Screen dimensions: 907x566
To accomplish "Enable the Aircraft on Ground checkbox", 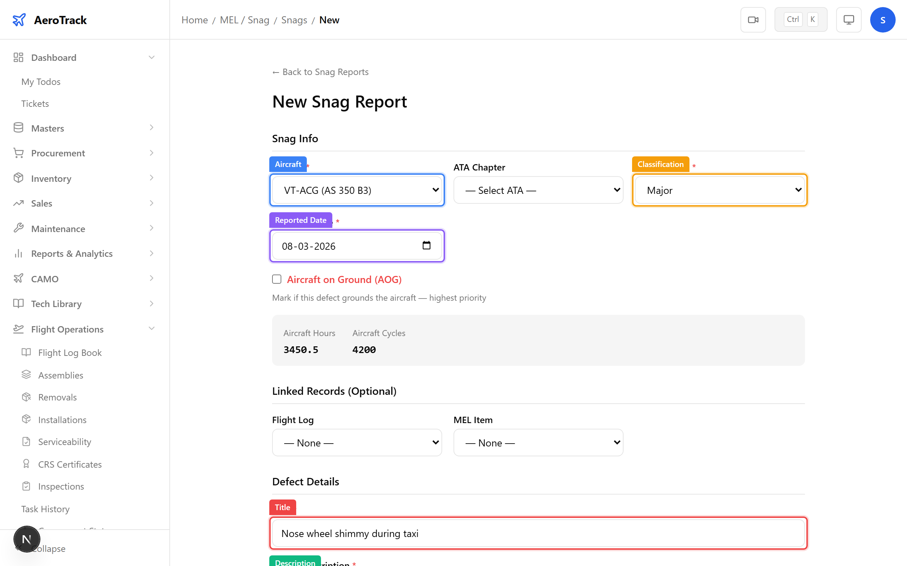I will (x=276, y=279).
